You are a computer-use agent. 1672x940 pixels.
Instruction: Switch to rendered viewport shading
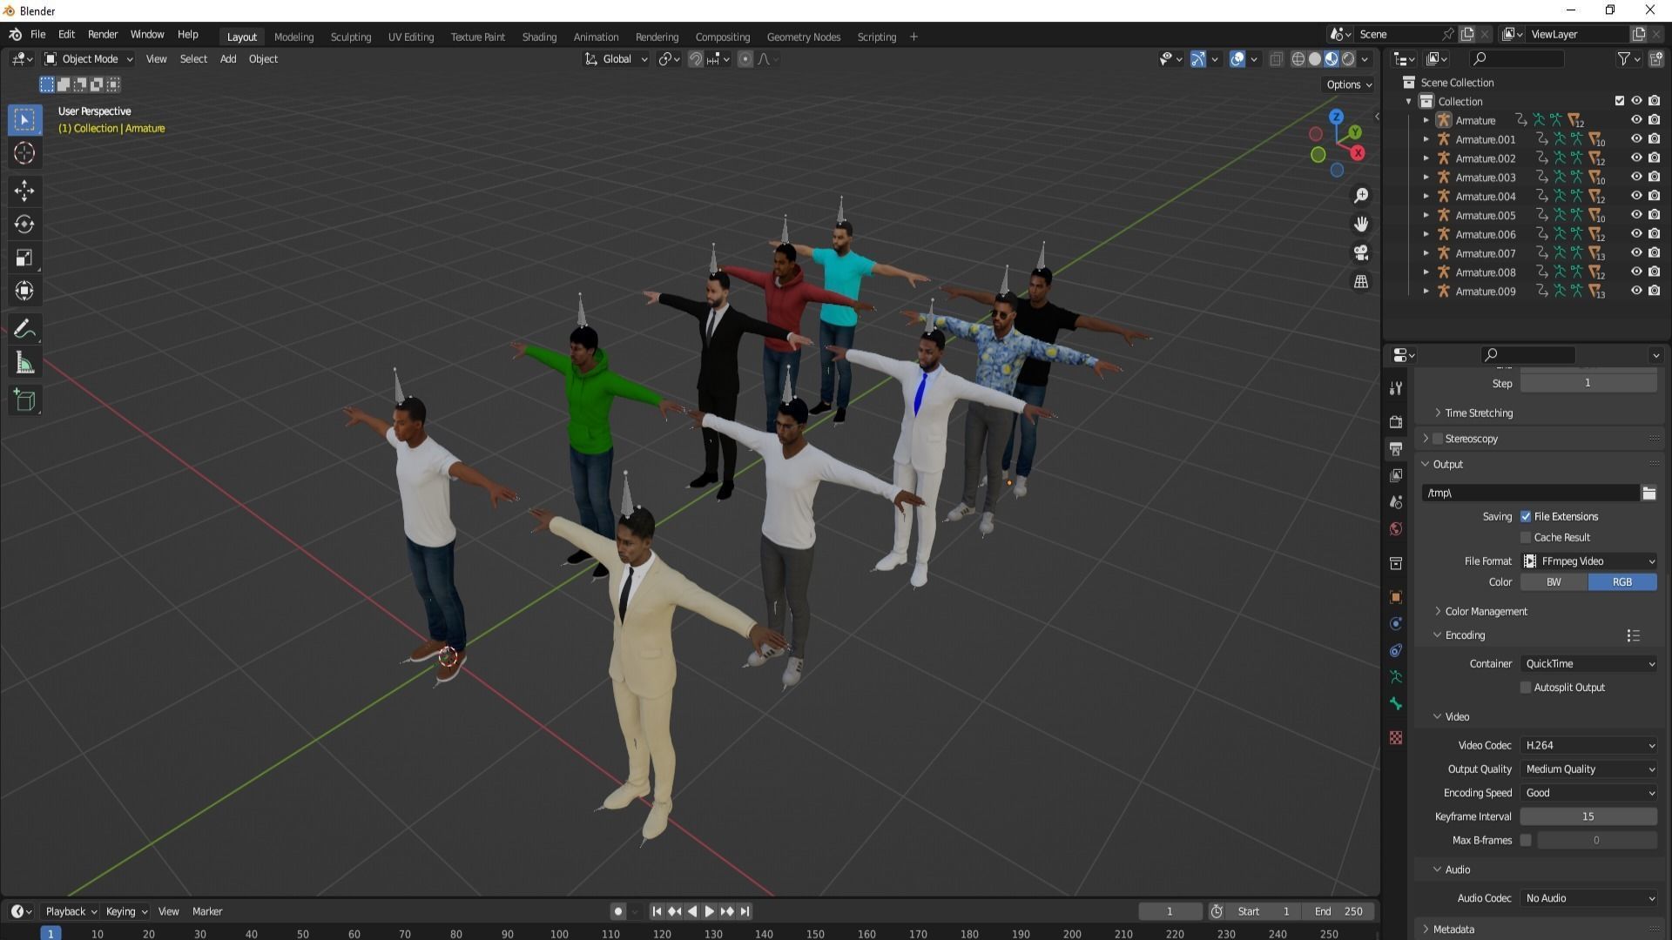[1348, 59]
